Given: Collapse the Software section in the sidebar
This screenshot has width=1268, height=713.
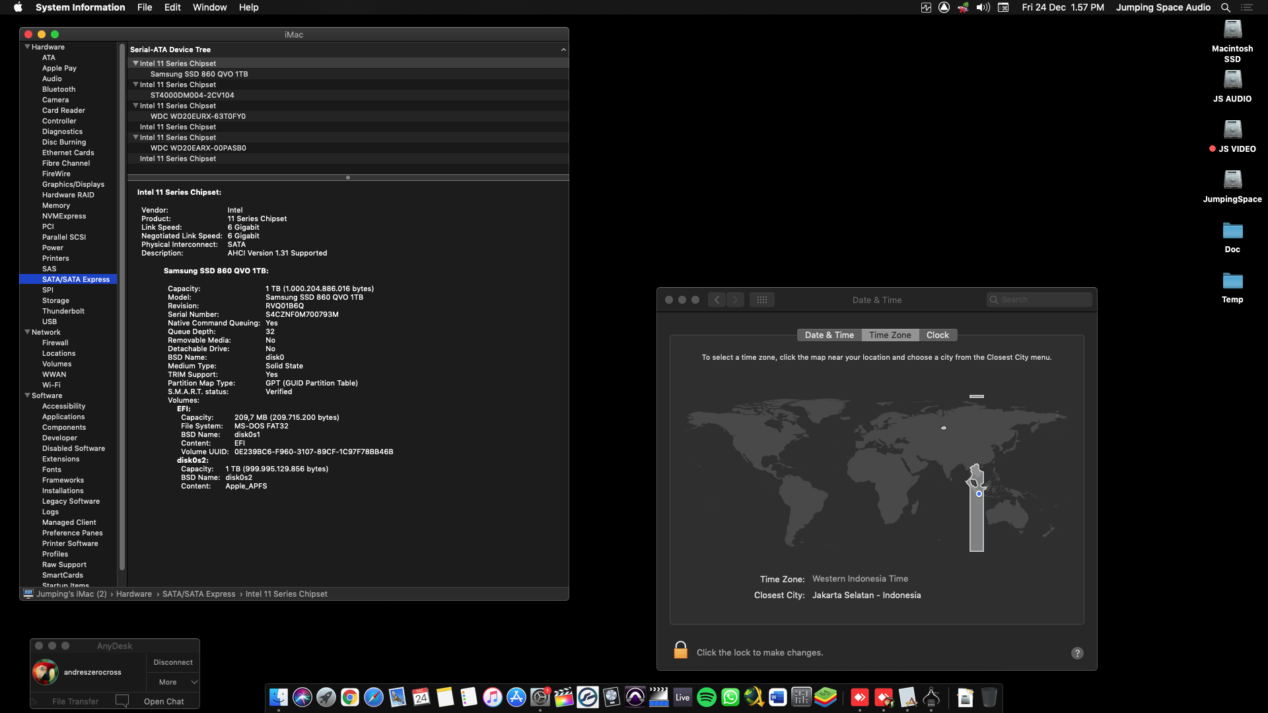Looking at the screenshot, I should tap(27, 395).
